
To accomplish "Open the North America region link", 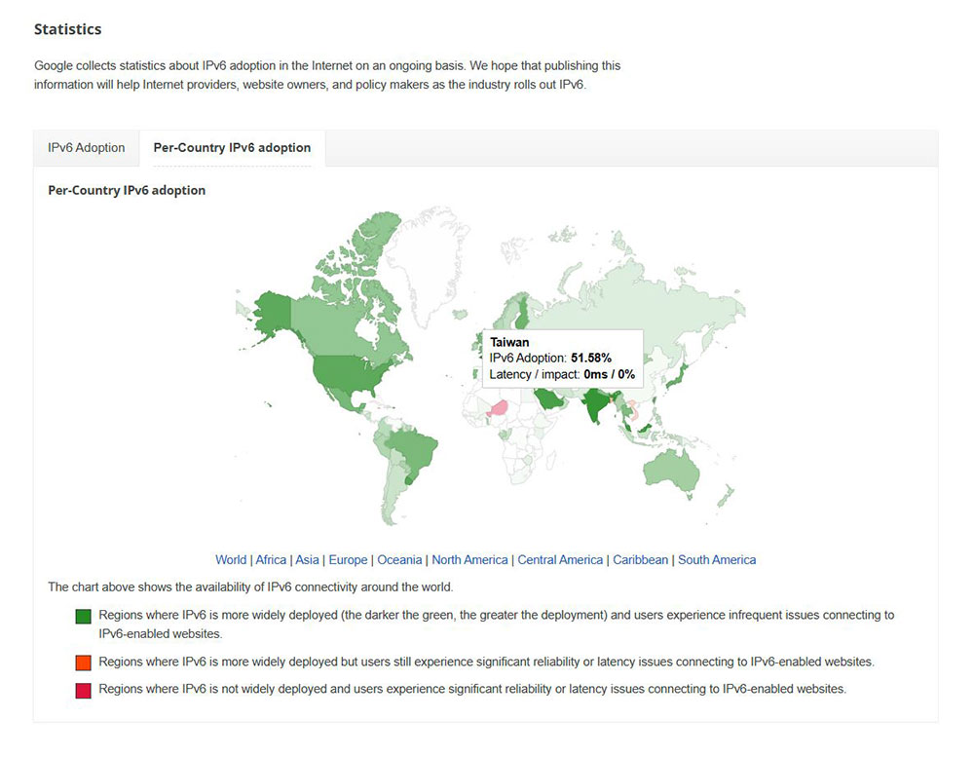I will (469, 559).
